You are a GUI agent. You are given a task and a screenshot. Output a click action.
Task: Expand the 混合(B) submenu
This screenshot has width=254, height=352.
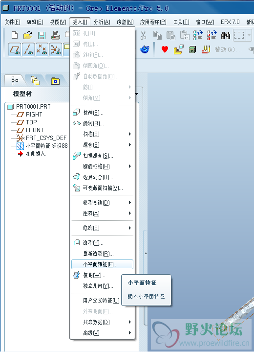(103, 145)
